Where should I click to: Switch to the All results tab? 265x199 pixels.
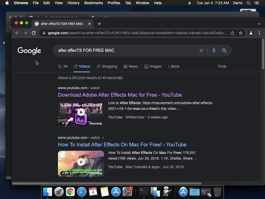[63, 67]
